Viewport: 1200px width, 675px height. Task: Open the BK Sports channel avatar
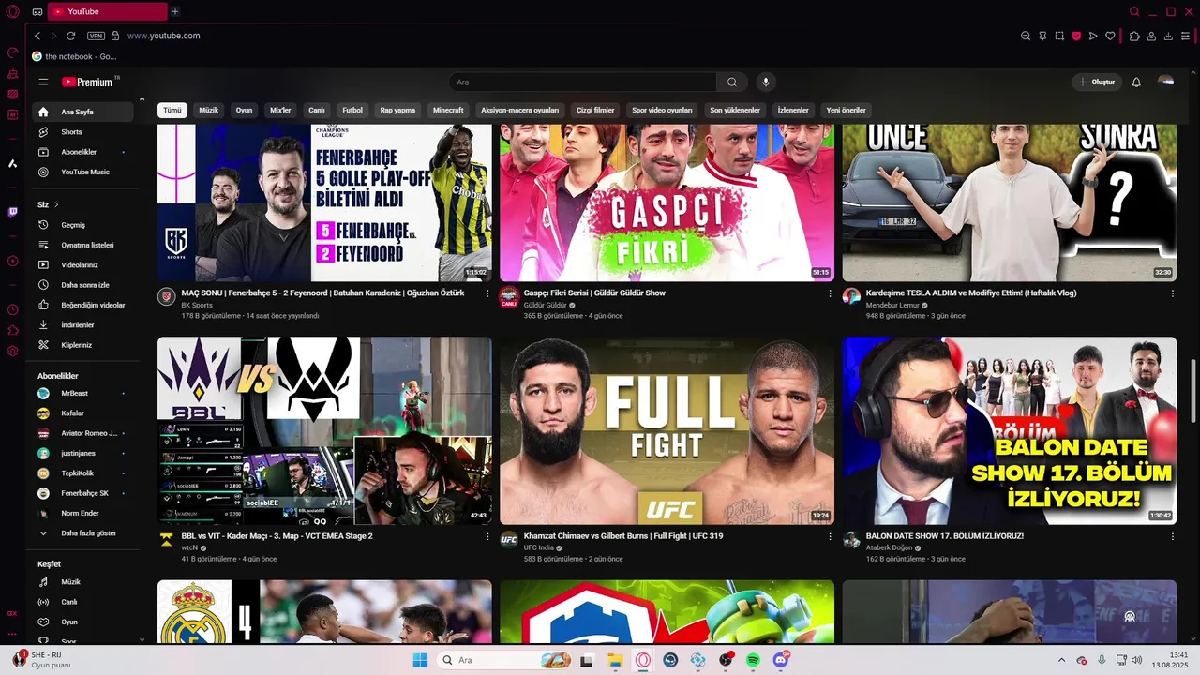coord(167,296)
